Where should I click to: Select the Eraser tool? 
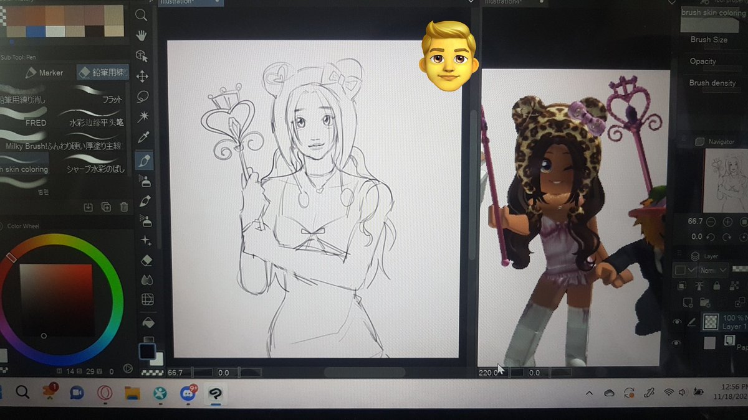(x=147, y=260)
